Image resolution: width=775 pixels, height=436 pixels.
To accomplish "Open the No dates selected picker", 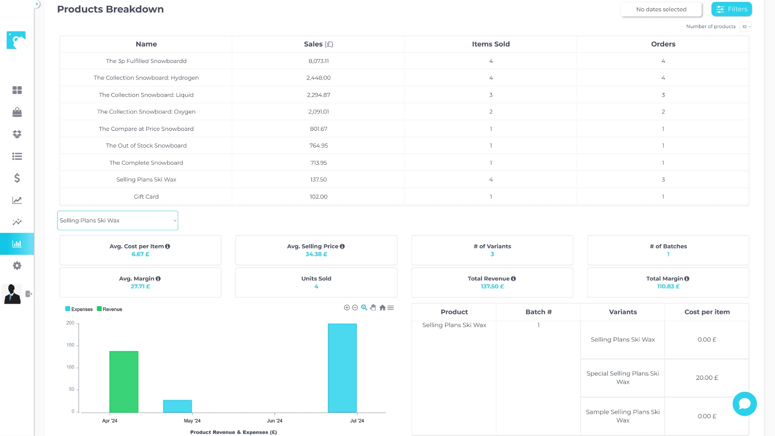I will (661, 9).
